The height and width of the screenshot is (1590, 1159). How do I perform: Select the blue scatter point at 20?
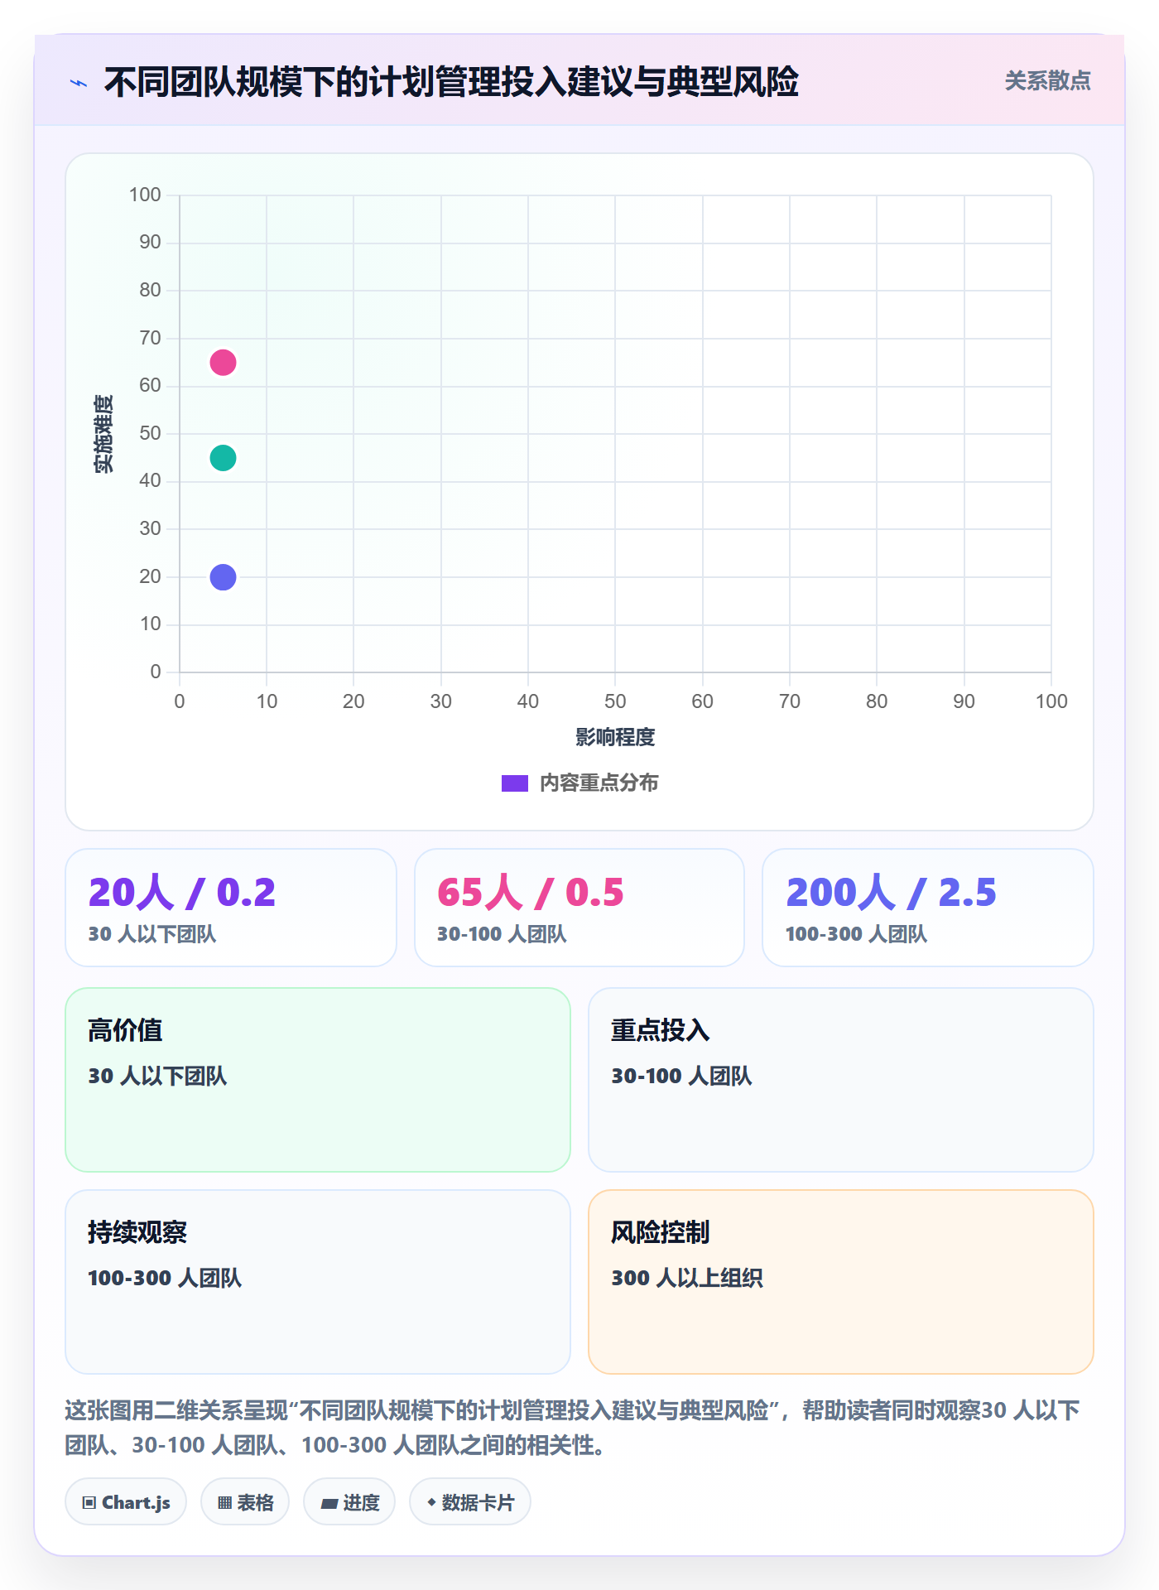(x=223, y=577)
